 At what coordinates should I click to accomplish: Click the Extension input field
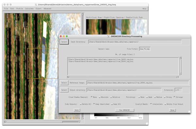[178, 90]
